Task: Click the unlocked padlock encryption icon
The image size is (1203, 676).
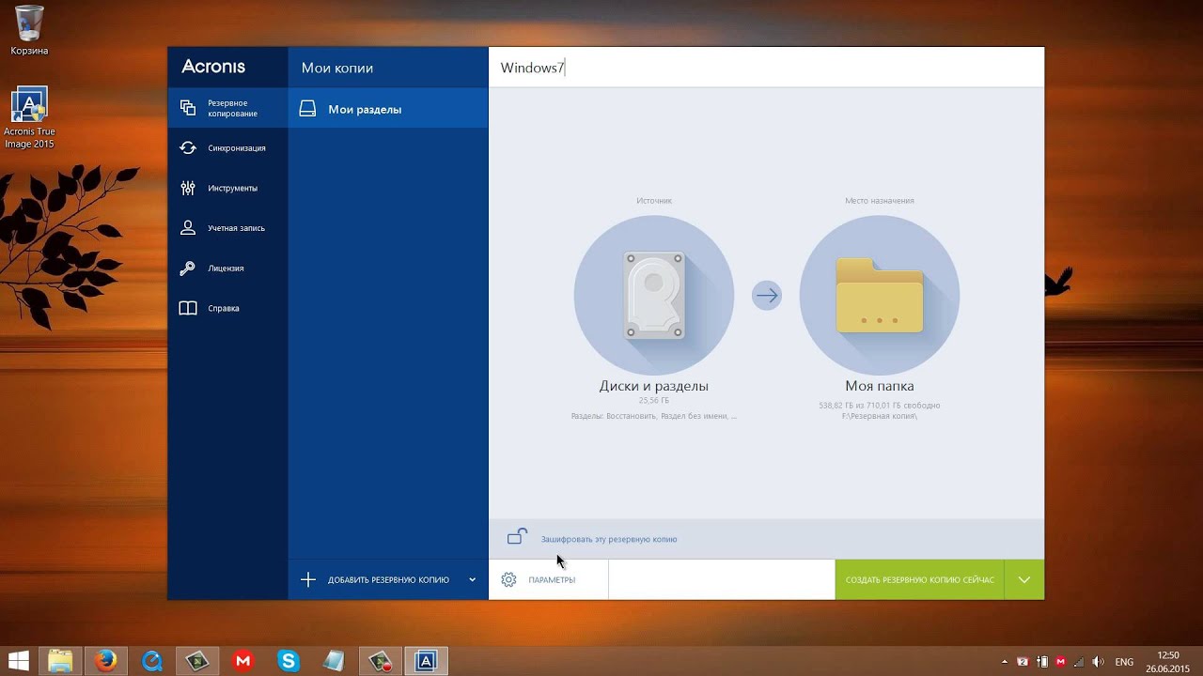Action: coord(517,537)
